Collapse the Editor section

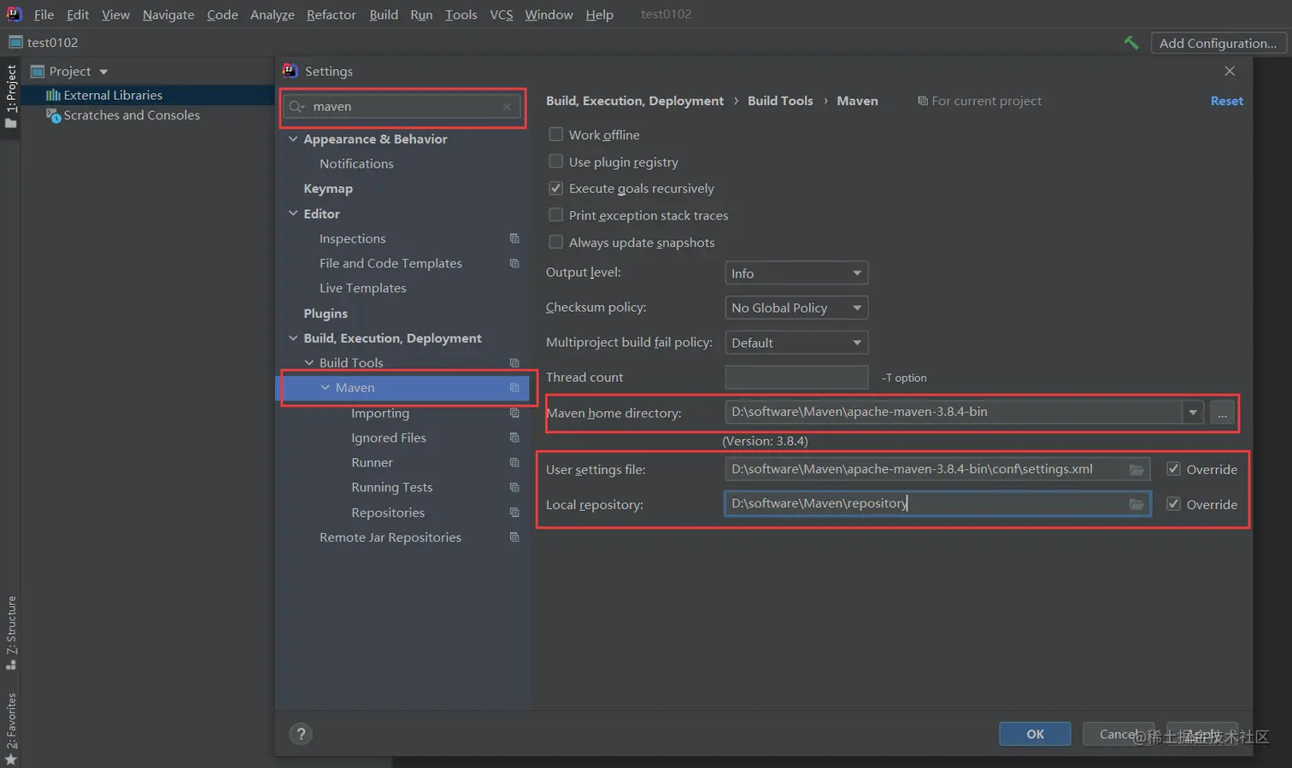293,214
